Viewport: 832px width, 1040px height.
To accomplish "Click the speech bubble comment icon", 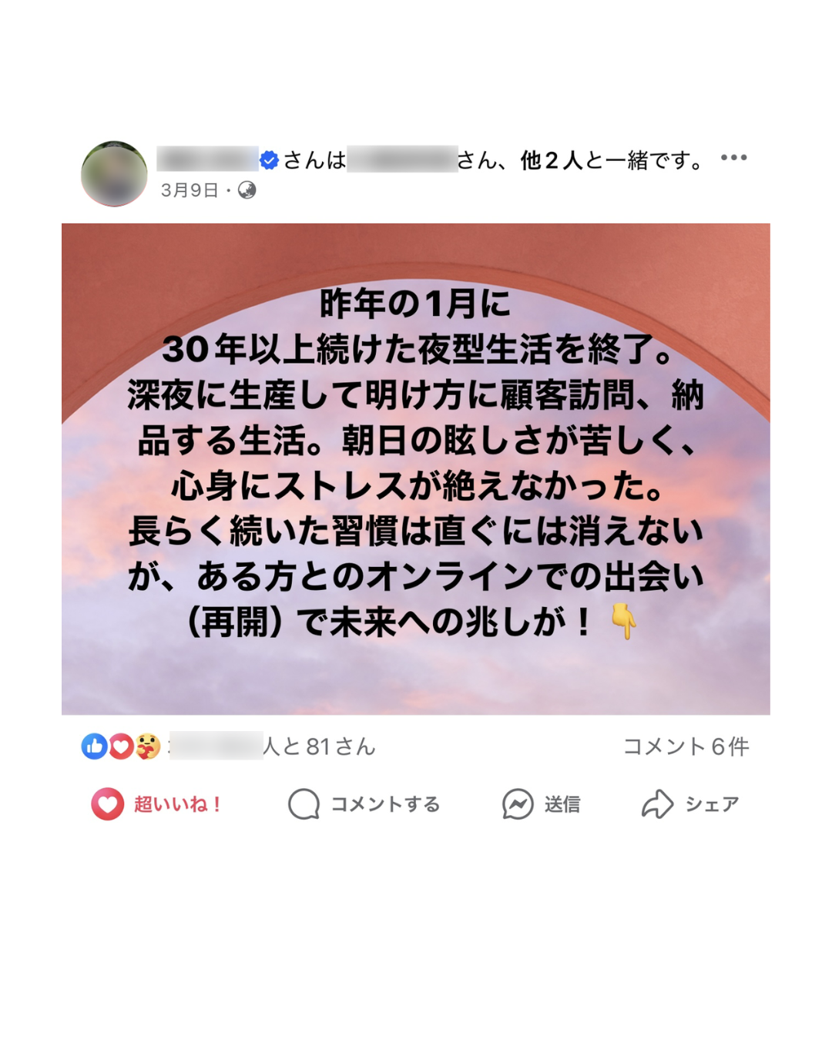I will click(304, 803).
